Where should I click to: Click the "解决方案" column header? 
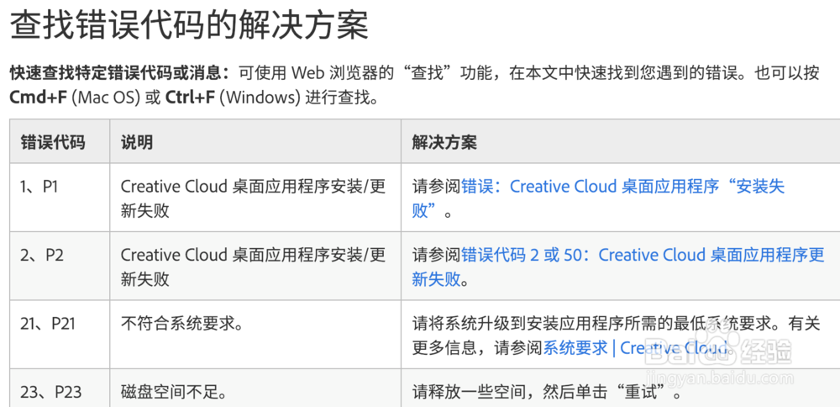[x=444, y=142]
